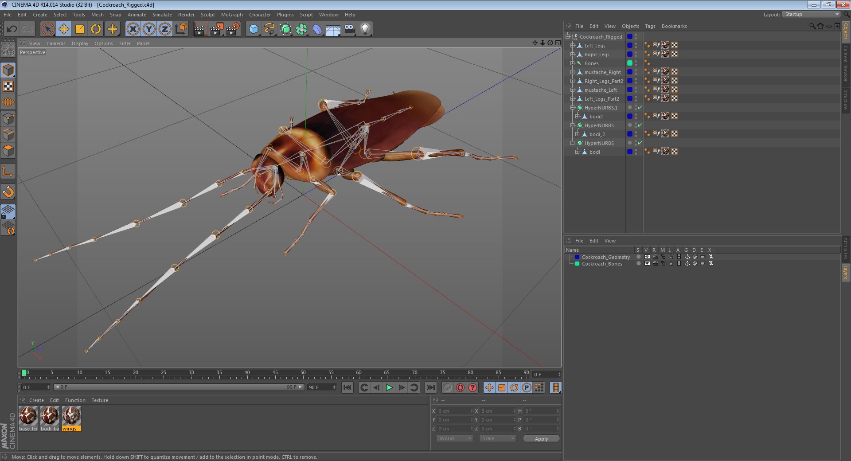Switch to Model mode in left palette
Screen dimensions: 851x461
[8, 70]
